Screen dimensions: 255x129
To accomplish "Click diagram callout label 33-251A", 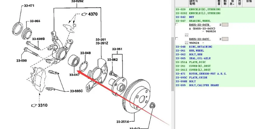I will click(x=123, y=122).
